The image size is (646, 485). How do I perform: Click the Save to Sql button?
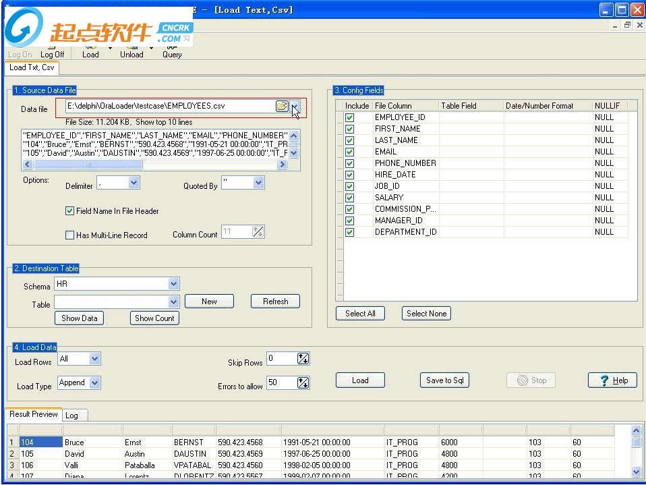444,380
